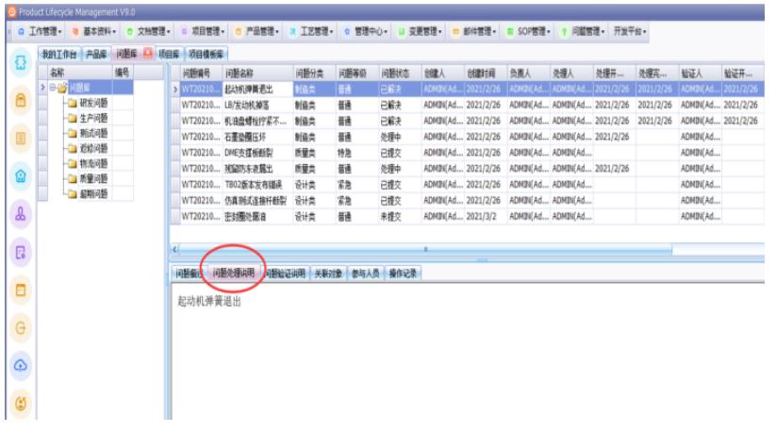This screenshot has height=432, width=776.
Task: Switch to the 项目模板库 tab
Action: pyautogui.click(x=206, y=54)
